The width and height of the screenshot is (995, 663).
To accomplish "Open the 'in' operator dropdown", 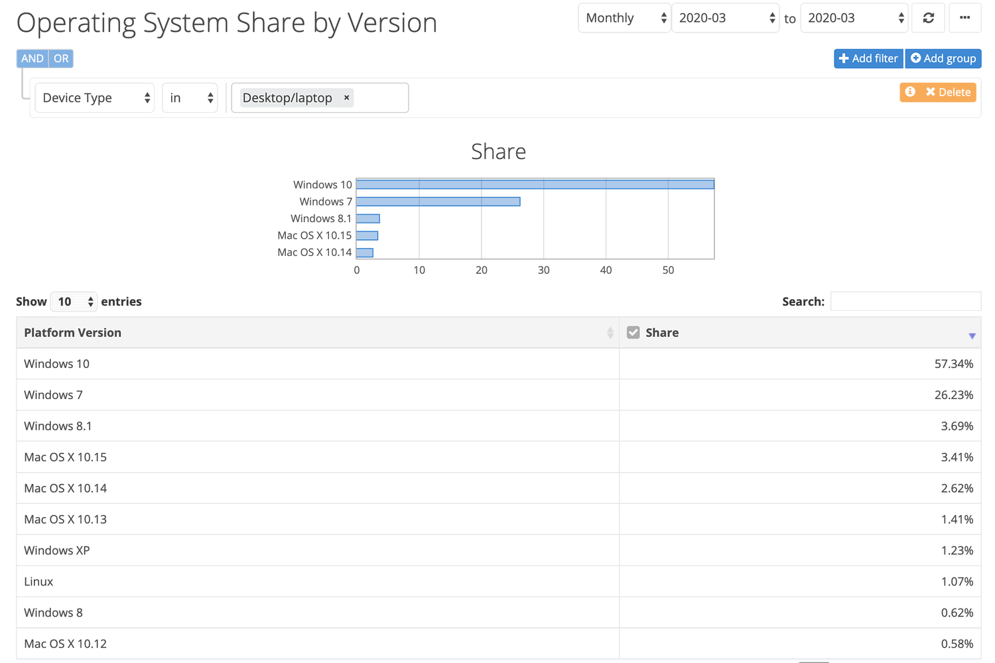I will coord(190,97).
